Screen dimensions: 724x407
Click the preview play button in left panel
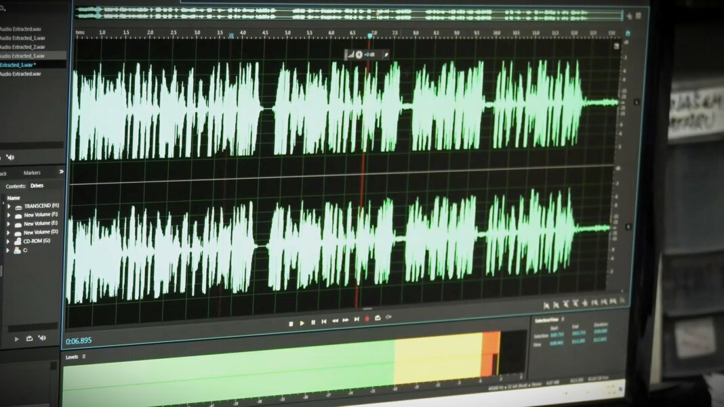(17, 339)
